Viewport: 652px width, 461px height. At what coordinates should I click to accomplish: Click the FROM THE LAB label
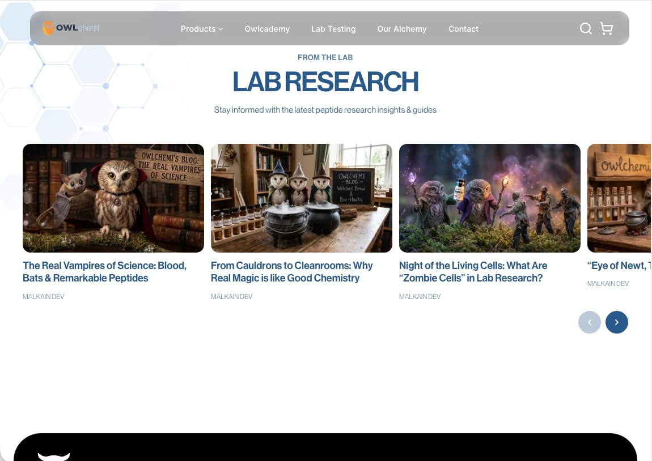point(325,57)
